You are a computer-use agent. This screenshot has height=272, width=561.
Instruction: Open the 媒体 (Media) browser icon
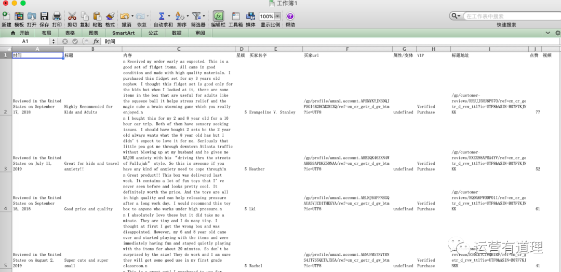pos(250,16)
